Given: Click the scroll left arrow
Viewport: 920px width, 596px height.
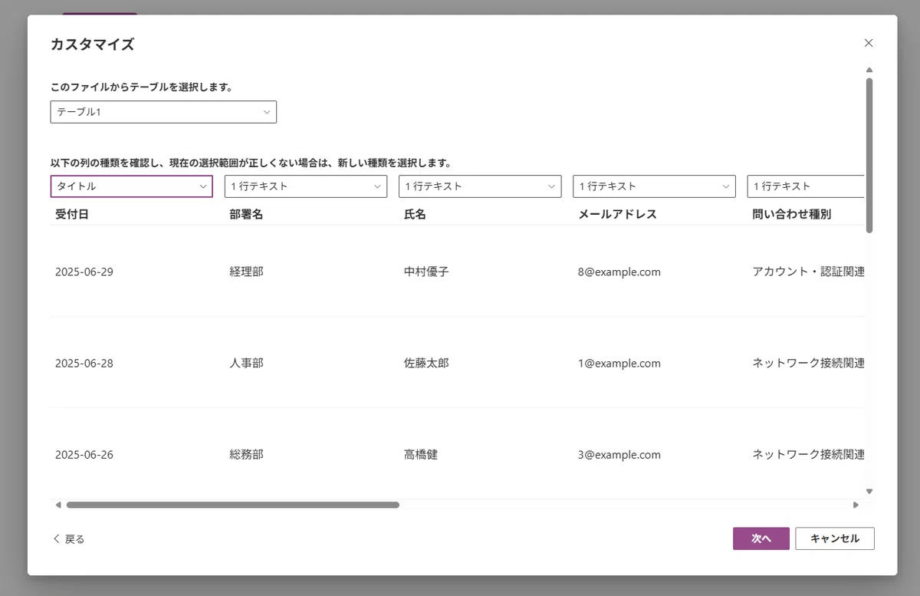Looking at the screenshot, I should [x=58, y=505].
